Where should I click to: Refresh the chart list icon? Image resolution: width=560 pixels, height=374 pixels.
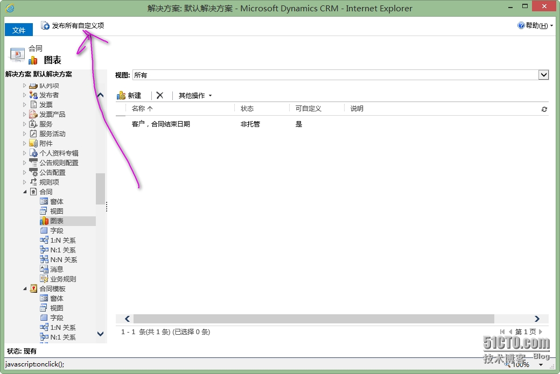tap(544, 109)
